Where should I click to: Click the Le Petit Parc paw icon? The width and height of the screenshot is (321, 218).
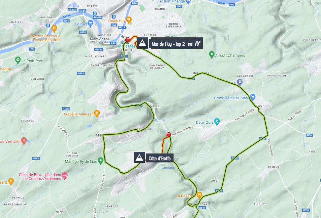click(18, 60)
